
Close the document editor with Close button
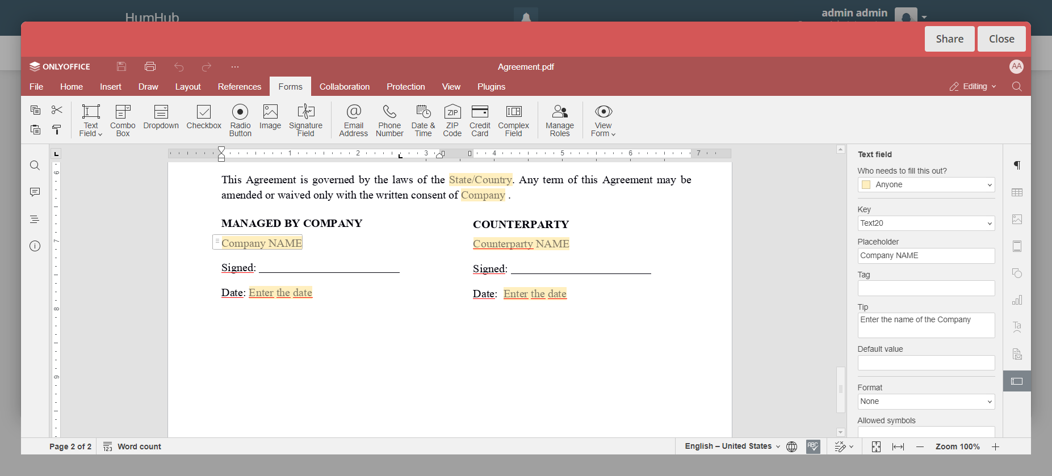[1001, 39]
